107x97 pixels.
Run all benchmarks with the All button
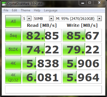pos(13,21)
